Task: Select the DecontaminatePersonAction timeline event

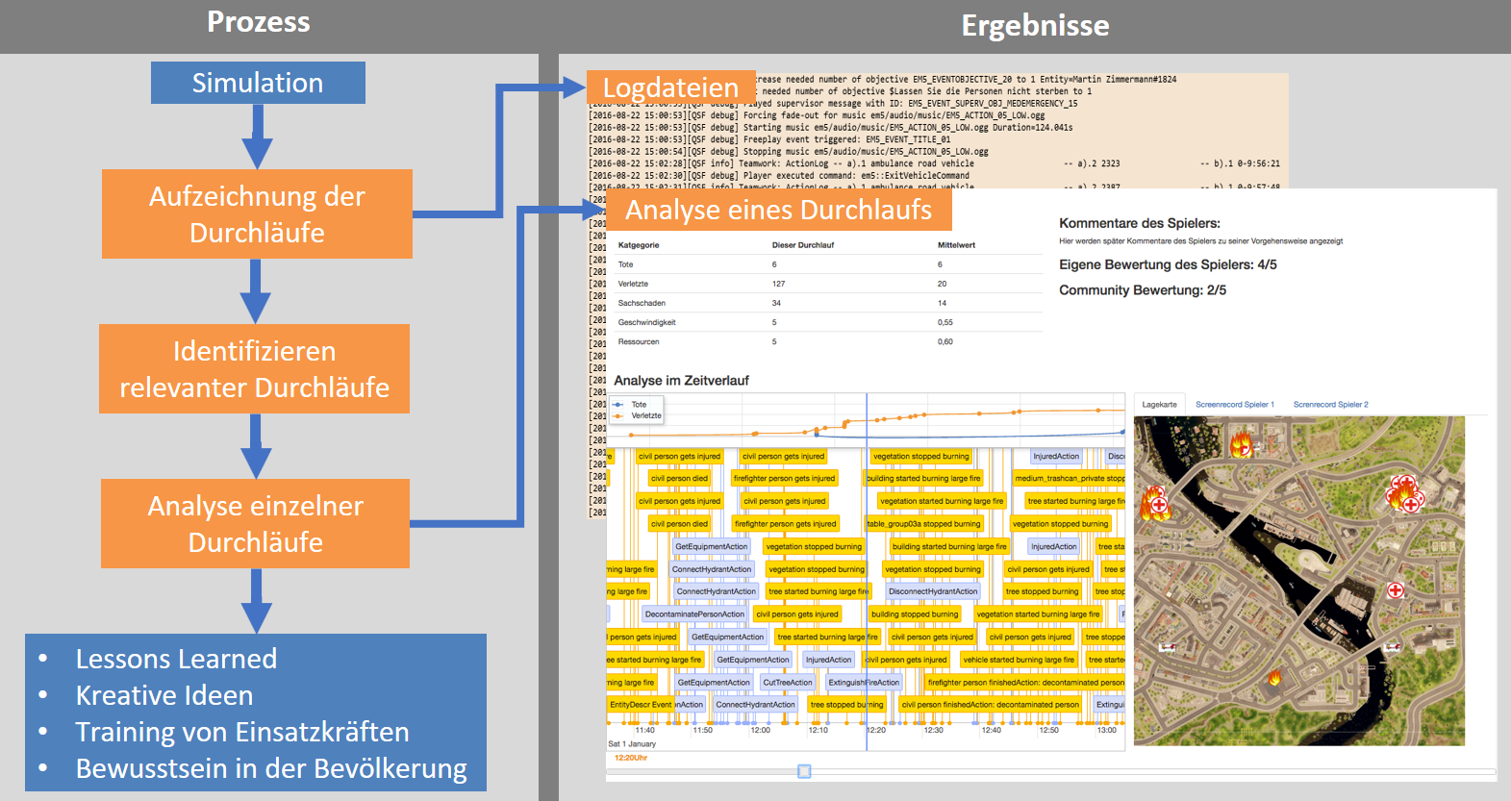Action: 694,614
